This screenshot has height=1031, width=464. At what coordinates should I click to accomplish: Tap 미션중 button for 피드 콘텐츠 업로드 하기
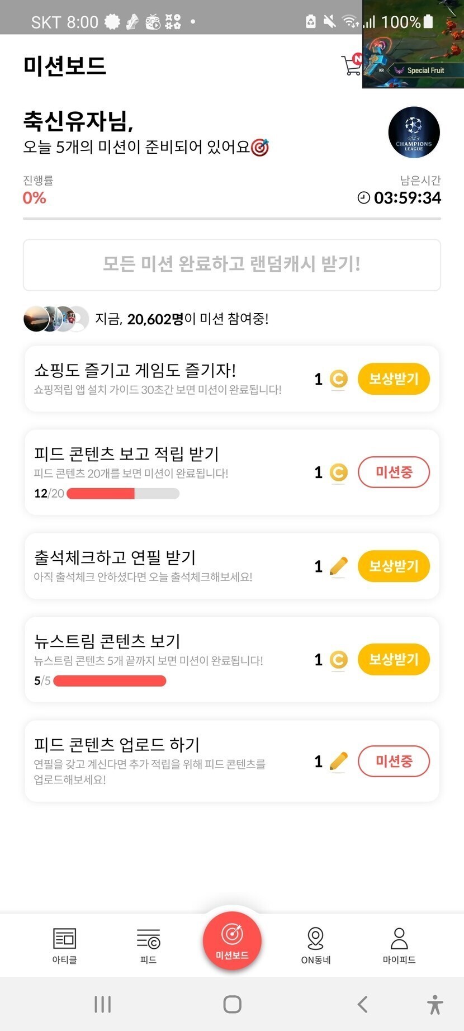394,761
